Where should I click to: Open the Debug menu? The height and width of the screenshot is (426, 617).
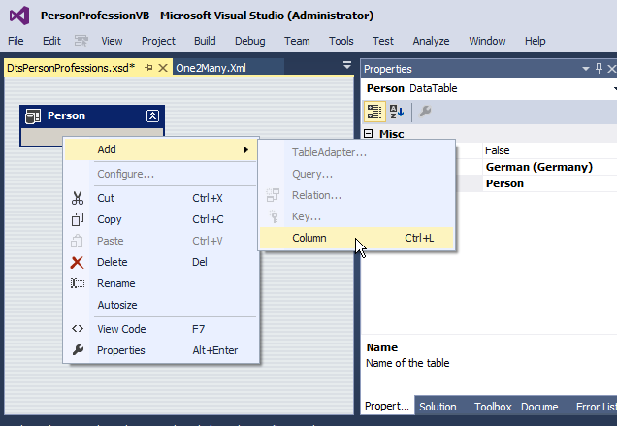coord(250,41)
